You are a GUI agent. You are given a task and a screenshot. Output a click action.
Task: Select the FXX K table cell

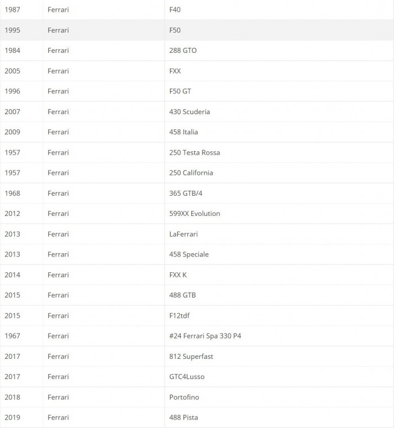pyautogui.click(x=178, y=275)
